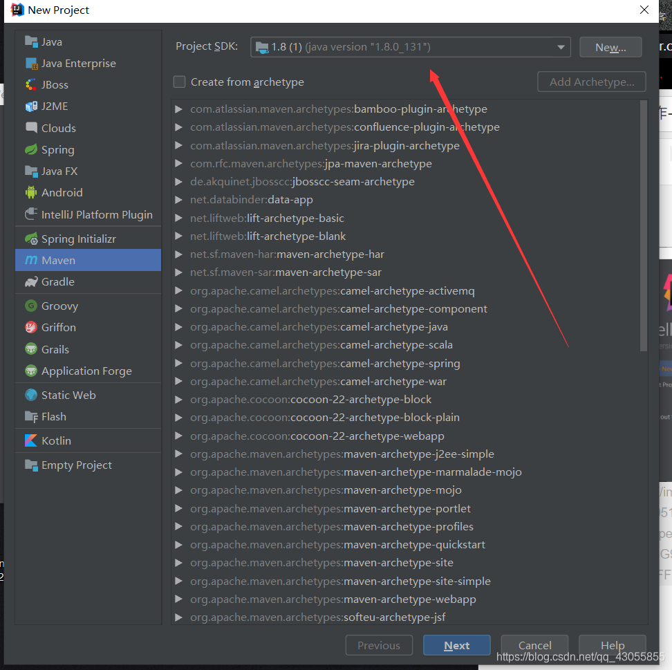Click the SDK folder icon in combo box
The height and width of the screenshot is (670, 672).
(x=262, y=47)
